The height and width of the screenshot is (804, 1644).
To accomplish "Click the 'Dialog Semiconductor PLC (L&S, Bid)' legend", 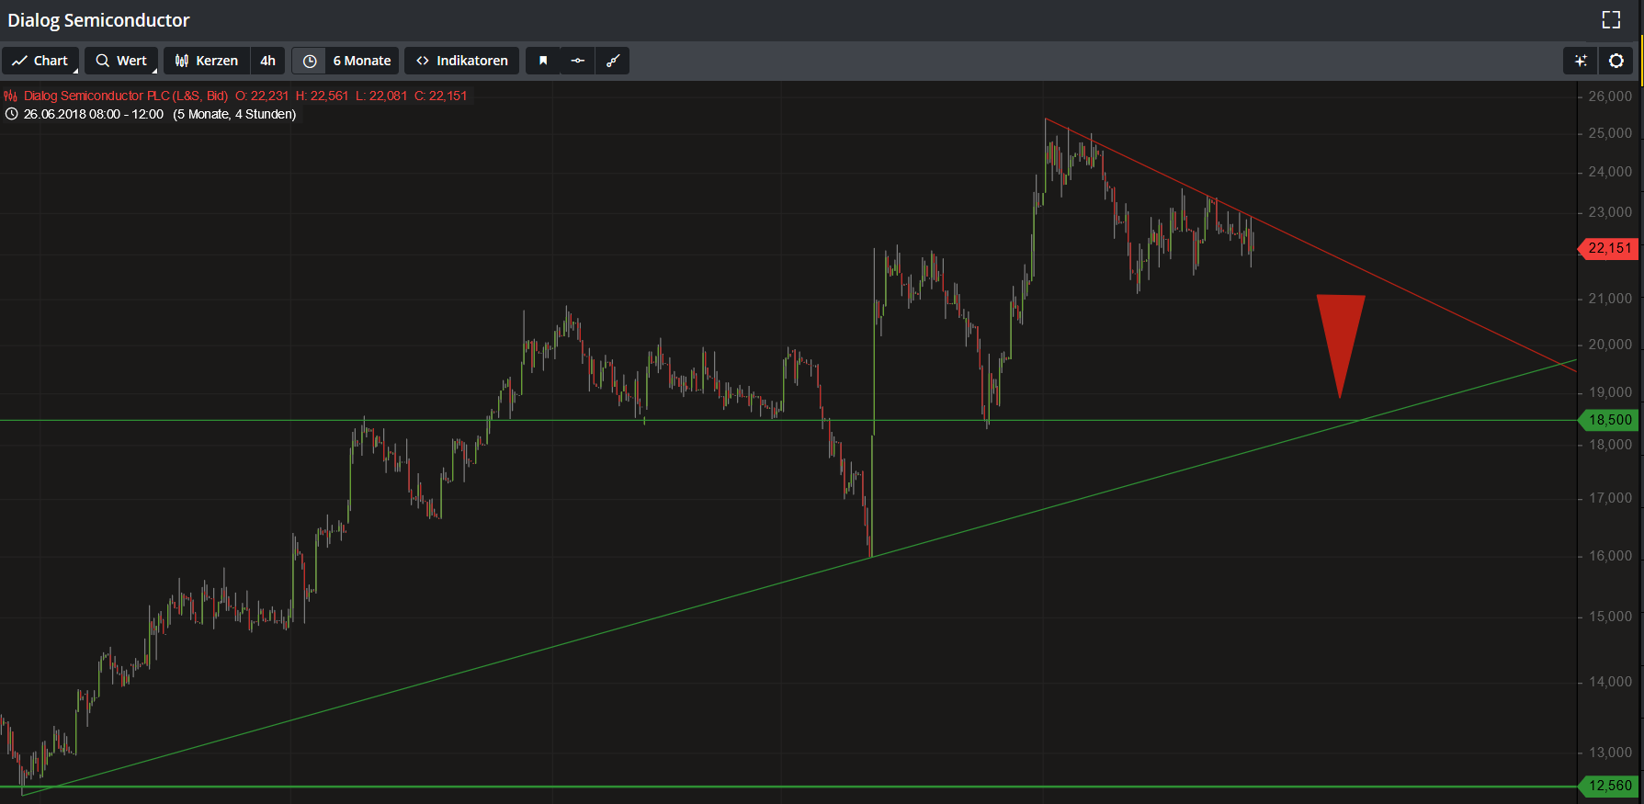I will coord(126,96).
